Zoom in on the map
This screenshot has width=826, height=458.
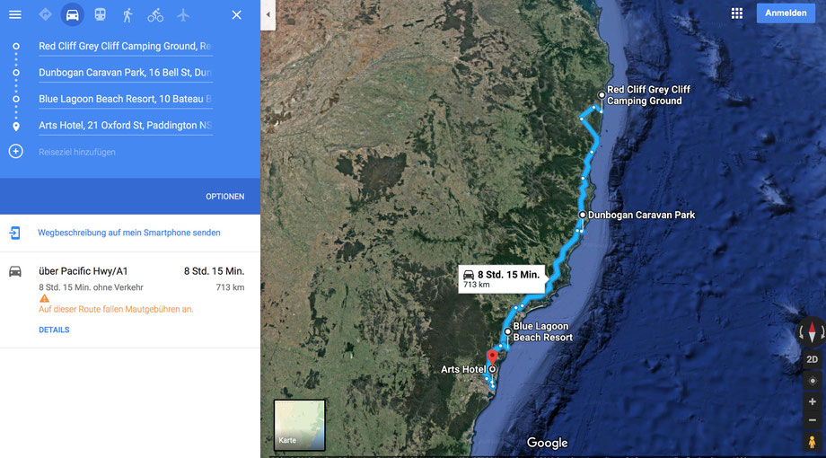[812, 401]
